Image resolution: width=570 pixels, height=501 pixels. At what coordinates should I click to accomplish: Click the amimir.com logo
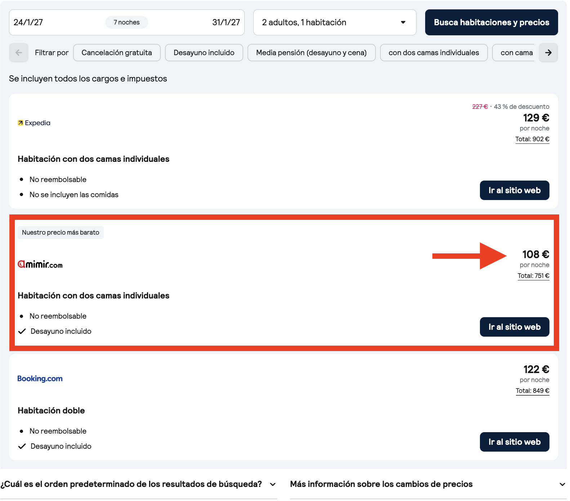click(40, 265)
